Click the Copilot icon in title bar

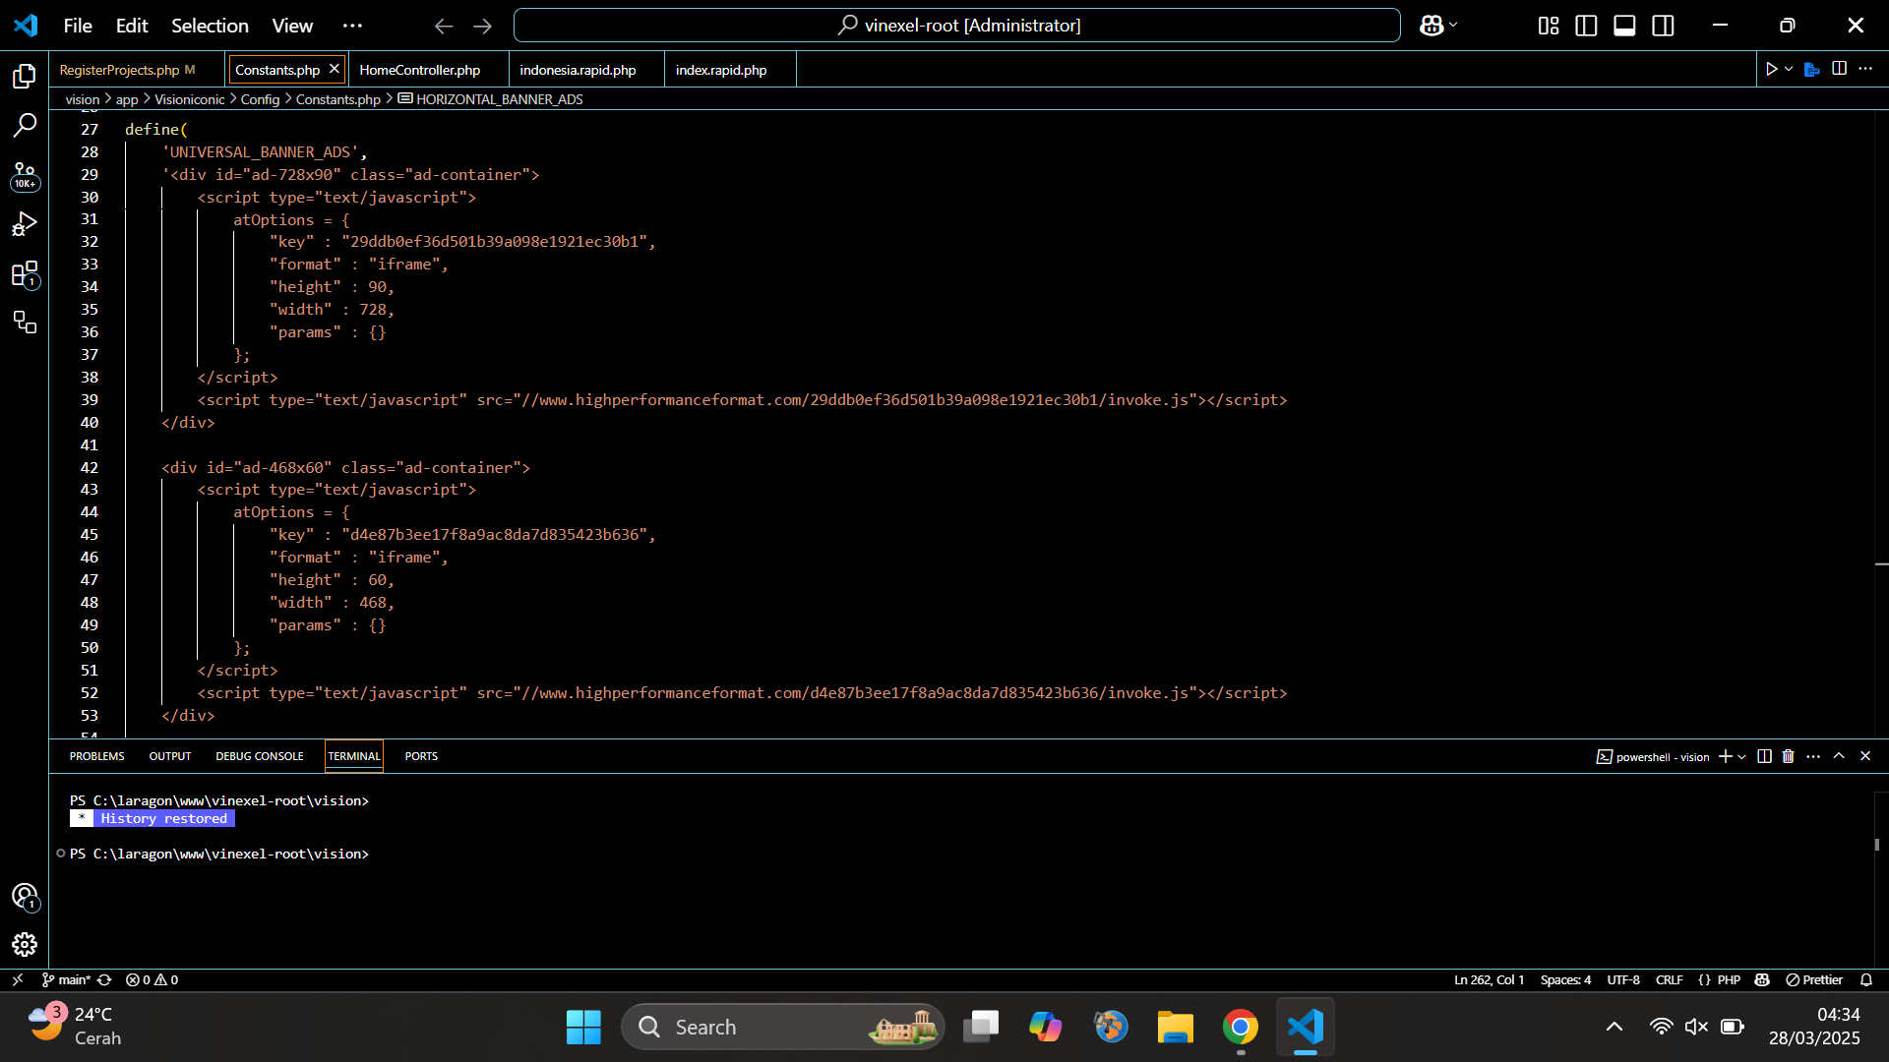[1431, 26]
